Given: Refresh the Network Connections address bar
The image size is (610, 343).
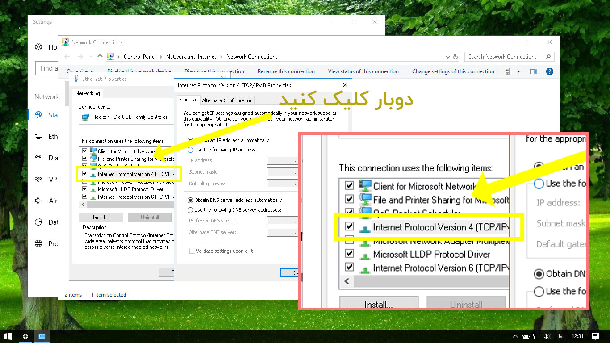Looking at the screenshot, I should [x=455, y=57].
